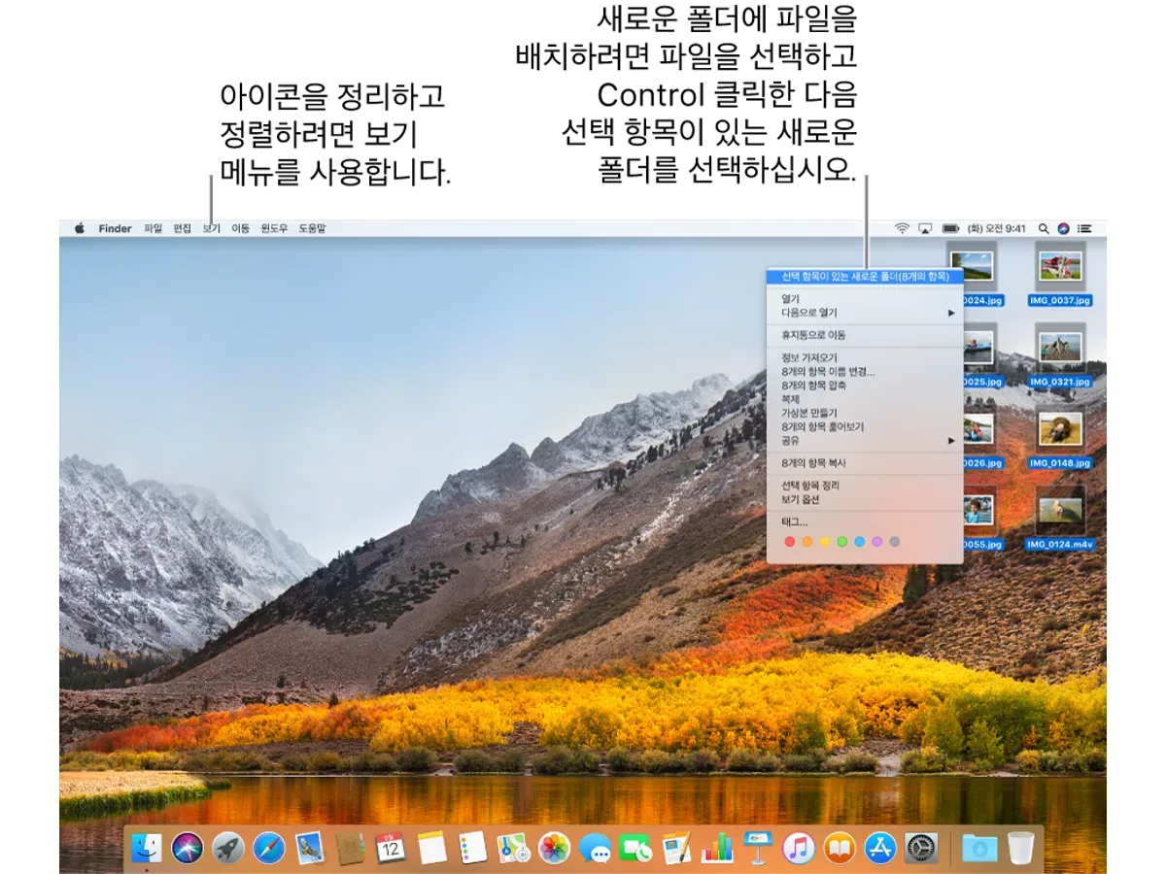Screen dimensions: 1166x874
Task: Choose 태그... in context menu
Action: pyautogui.click(x=865, y=522)
